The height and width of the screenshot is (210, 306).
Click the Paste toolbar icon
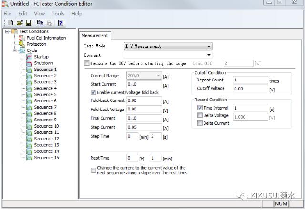point(50,23)
